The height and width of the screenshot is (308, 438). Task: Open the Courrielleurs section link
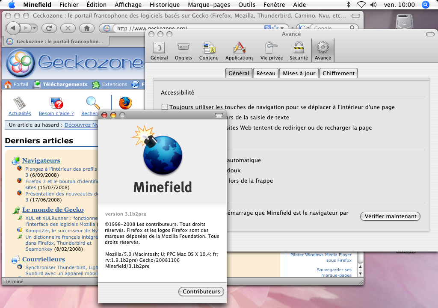tap(43, 259)
